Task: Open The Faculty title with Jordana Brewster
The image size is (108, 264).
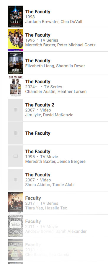Action: (38, 12)
